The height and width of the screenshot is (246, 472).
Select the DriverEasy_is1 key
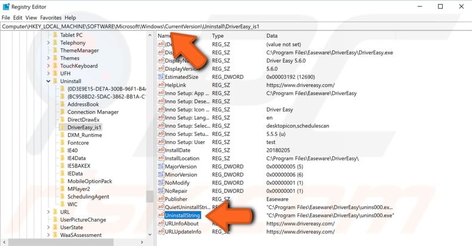click(x=84, y=127)
